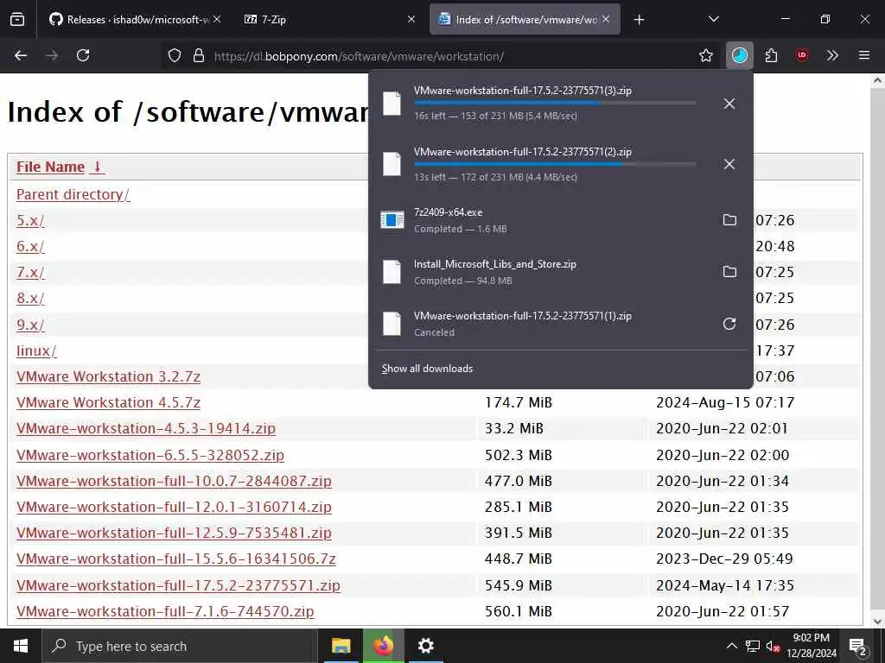Click Show all downloads

click(427, 369)
